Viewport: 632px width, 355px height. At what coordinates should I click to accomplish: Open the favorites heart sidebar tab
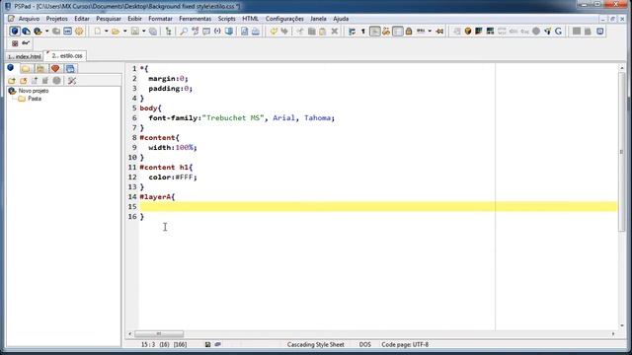click(x=55, y=69)
